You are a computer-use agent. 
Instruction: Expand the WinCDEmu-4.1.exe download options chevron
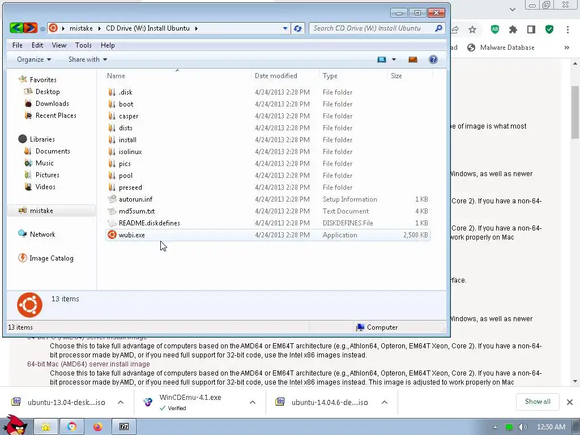coord(252,402)
